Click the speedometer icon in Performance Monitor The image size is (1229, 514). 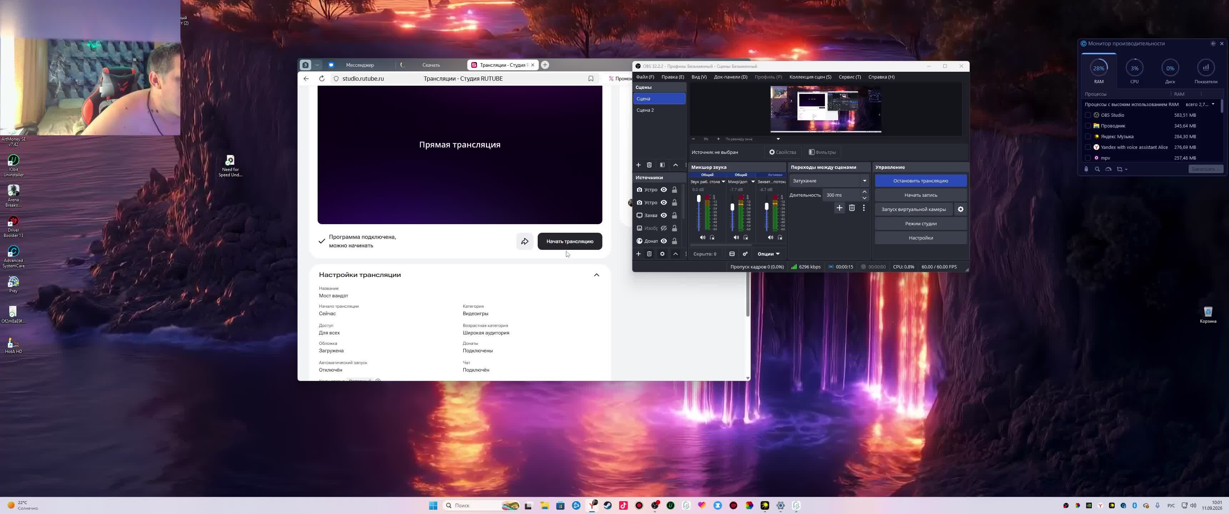pos(1108,169)
